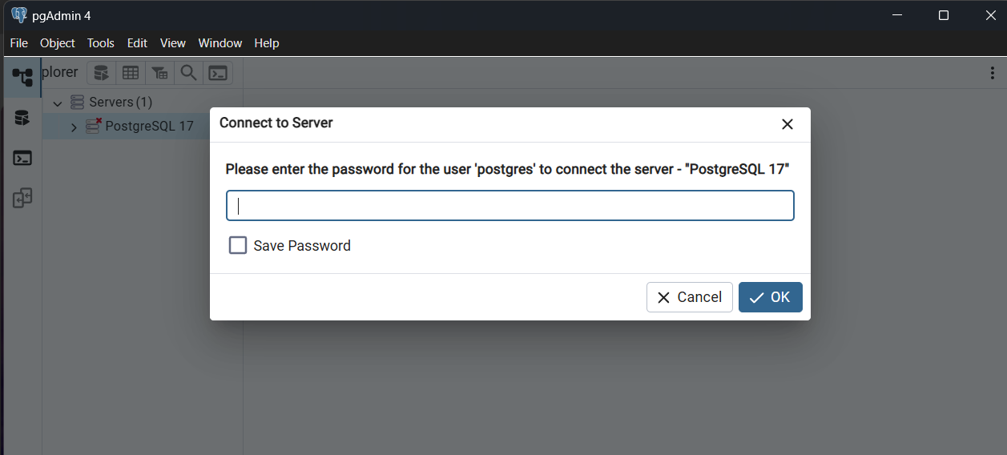Open the Query Tool workspace in left sidebar
This screenshot has height=455, width=1007.
[22, 118]
